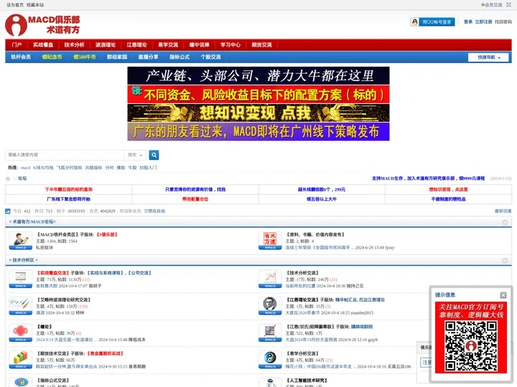Image resolution: width=517 pixels, height=387 pixels.
Task: Open the 不做制度的牺牲品 link
Action: pos(448,199)
